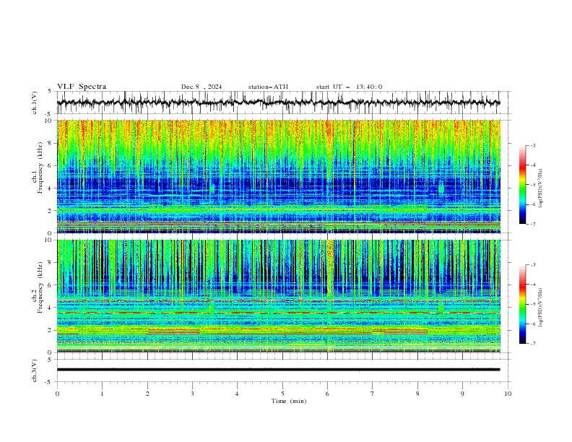Click the 'start UT = 13:40:0' text
Viewport: 572px width, 442px height.
pos(349,87)
